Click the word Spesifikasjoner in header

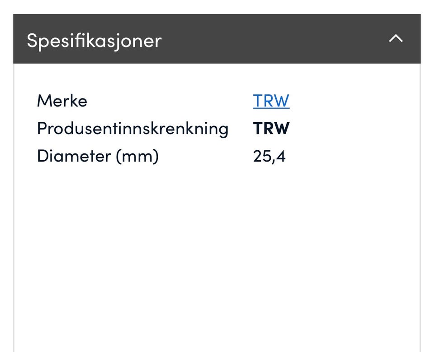pos(94,41)
